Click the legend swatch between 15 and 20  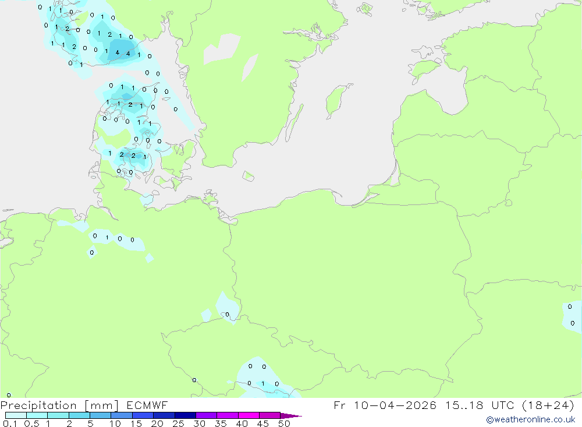point(143,415)
